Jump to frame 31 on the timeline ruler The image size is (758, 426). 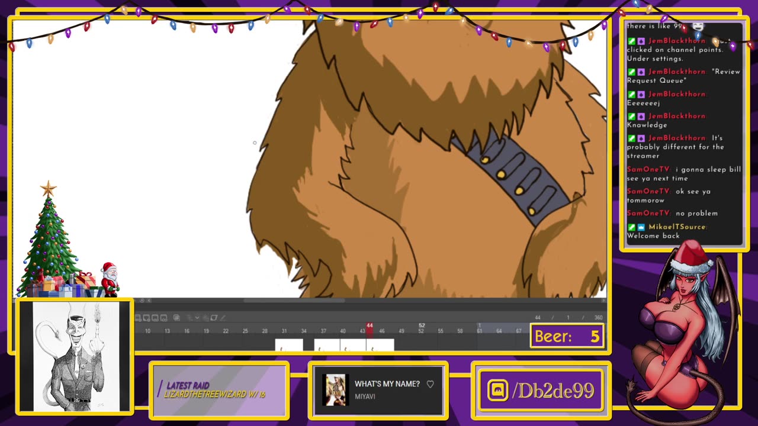pyautogui.click(x=284, y=331)
